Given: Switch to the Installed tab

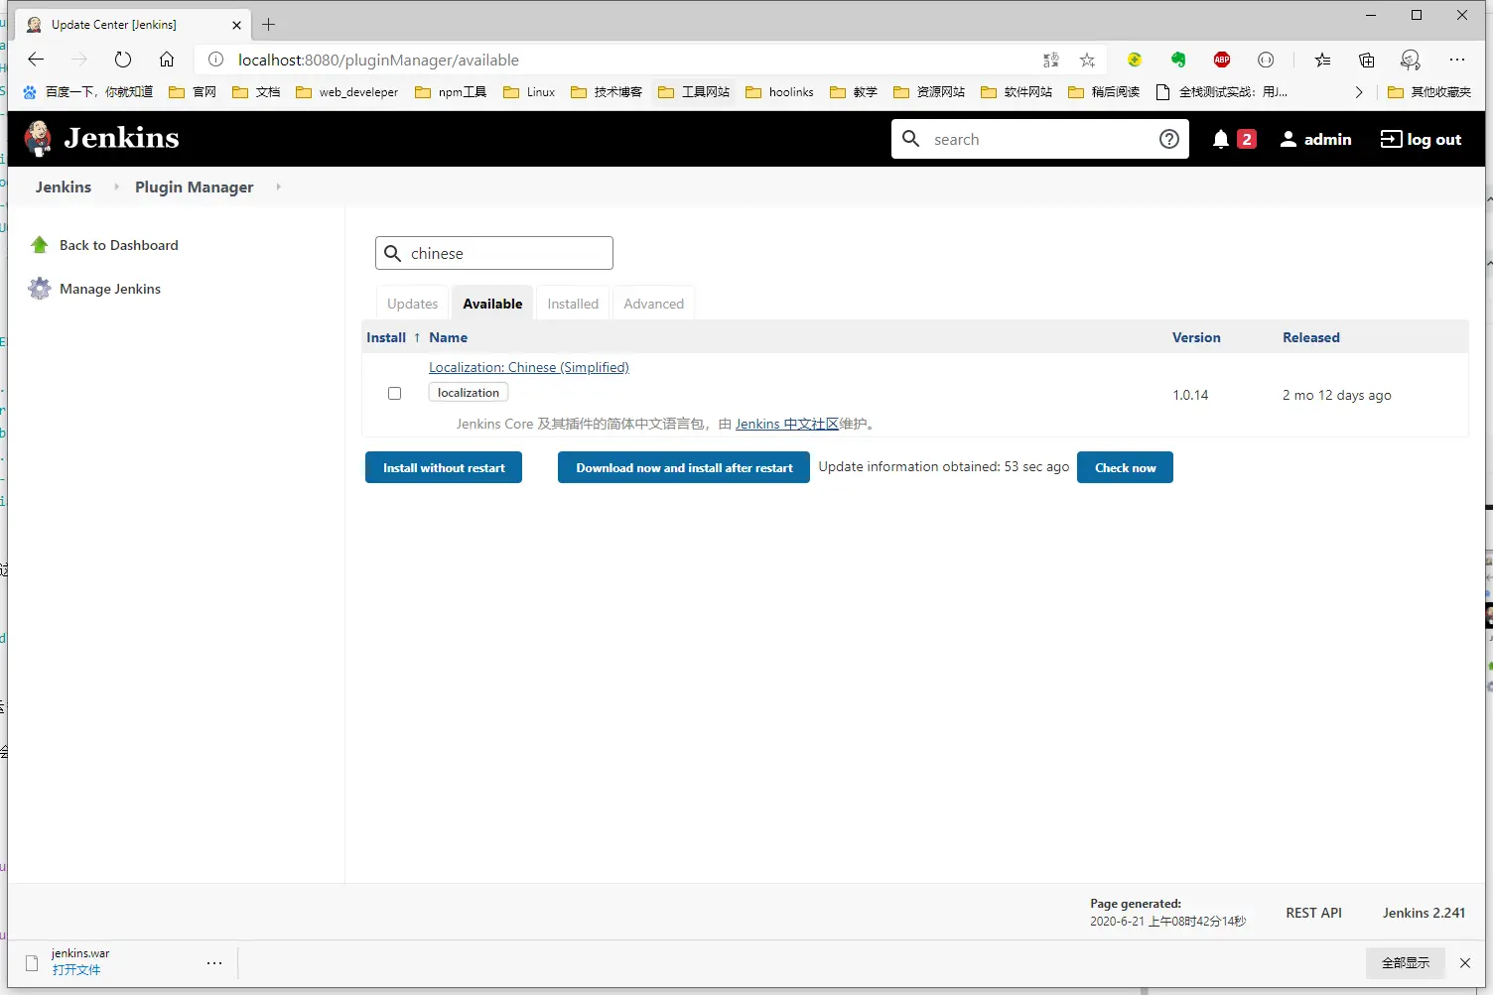Looking at the screenshot, I should [x=573, y=304].
